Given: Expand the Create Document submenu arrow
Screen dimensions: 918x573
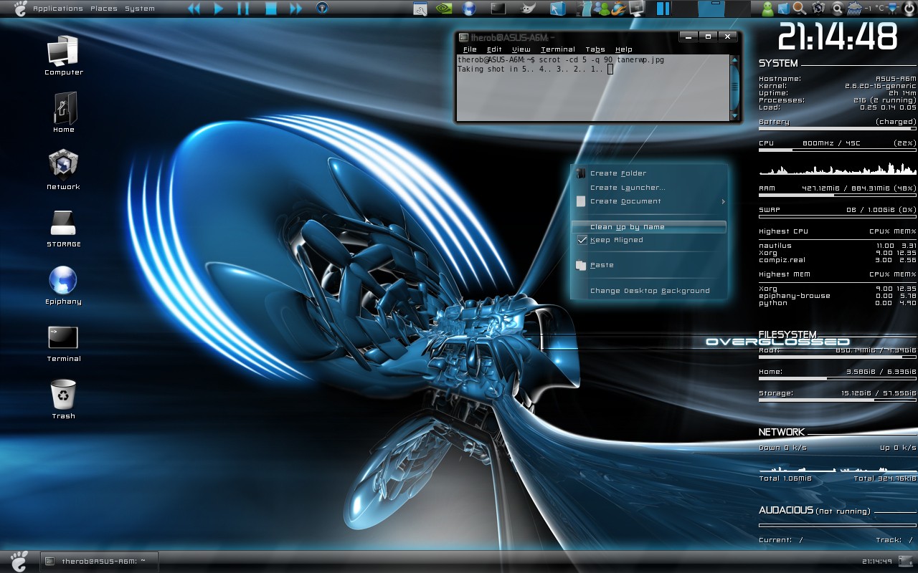Looking at the screenshot, I should [723, 201].
